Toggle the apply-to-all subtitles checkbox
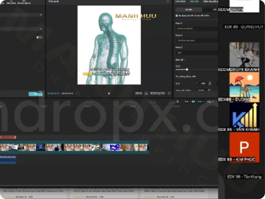 point(177,16)
